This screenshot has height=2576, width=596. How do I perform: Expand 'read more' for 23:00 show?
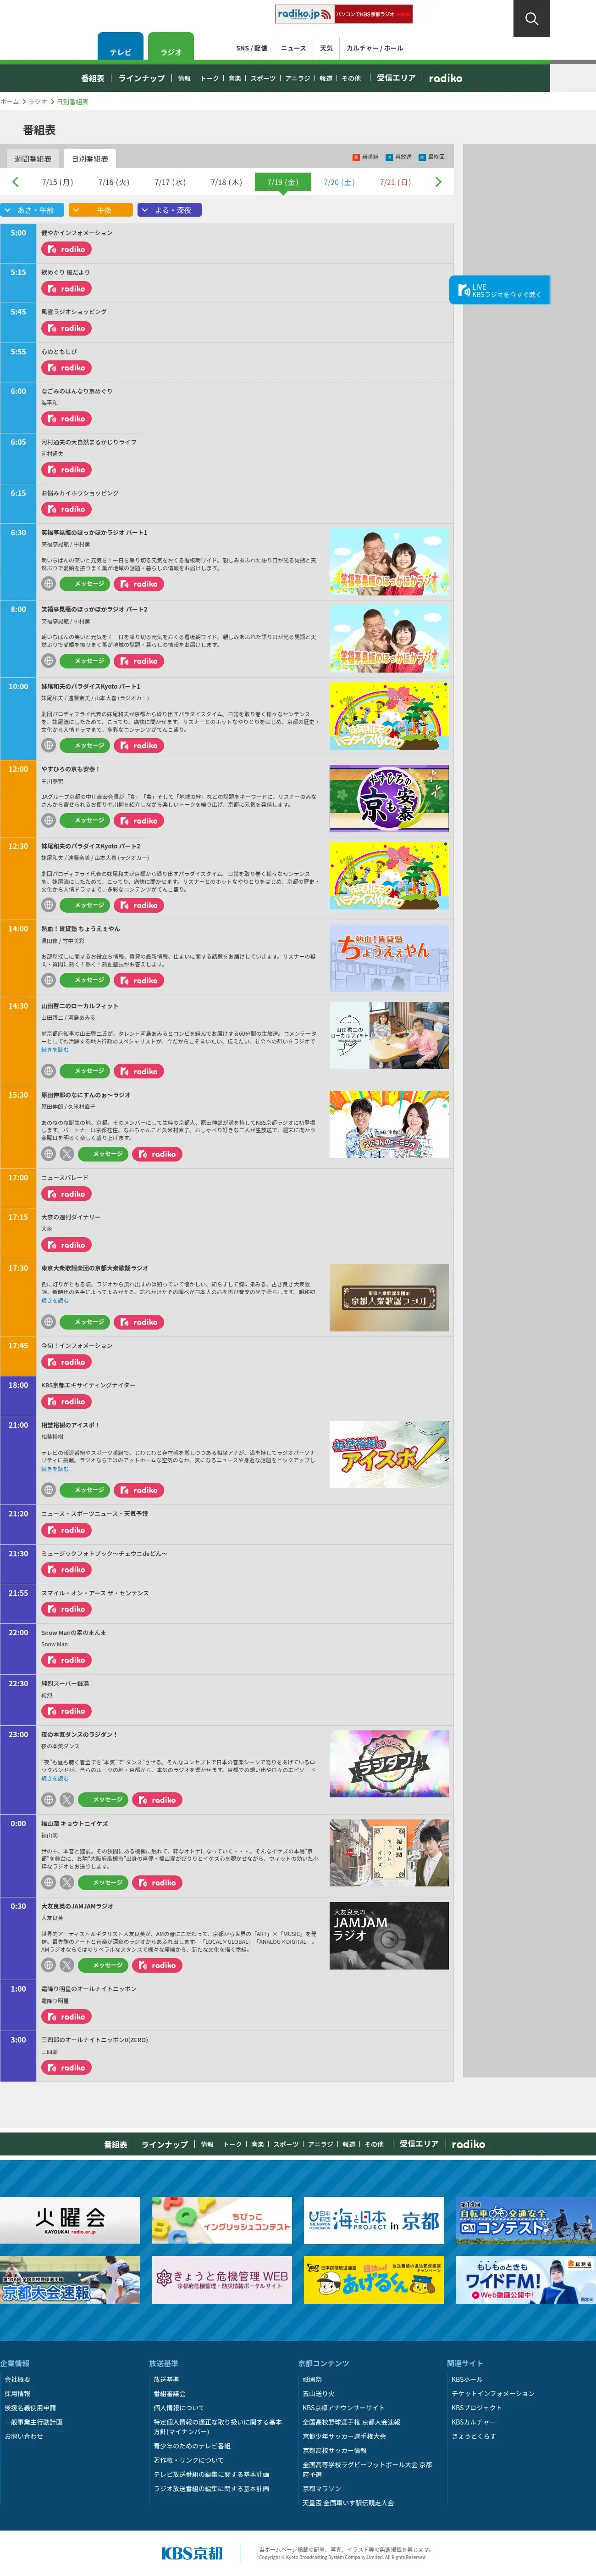click(x=55, y=1777)
